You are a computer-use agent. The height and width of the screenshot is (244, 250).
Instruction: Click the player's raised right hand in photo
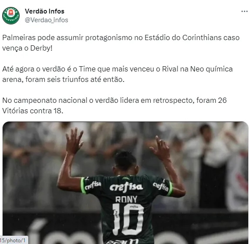pyautogui.click(x=161, y=148)
